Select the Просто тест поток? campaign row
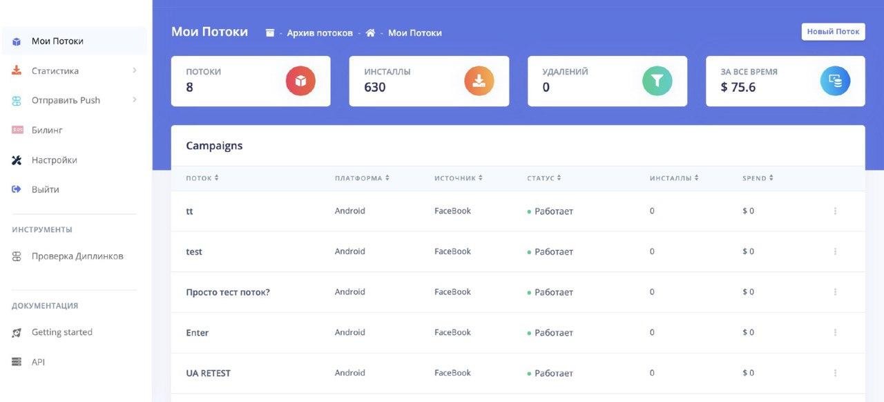884x402 pixels. point(518,292)
